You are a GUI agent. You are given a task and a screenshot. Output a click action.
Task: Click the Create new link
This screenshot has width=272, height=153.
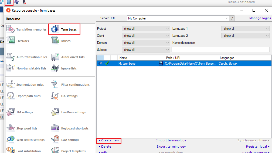[110, 140]
